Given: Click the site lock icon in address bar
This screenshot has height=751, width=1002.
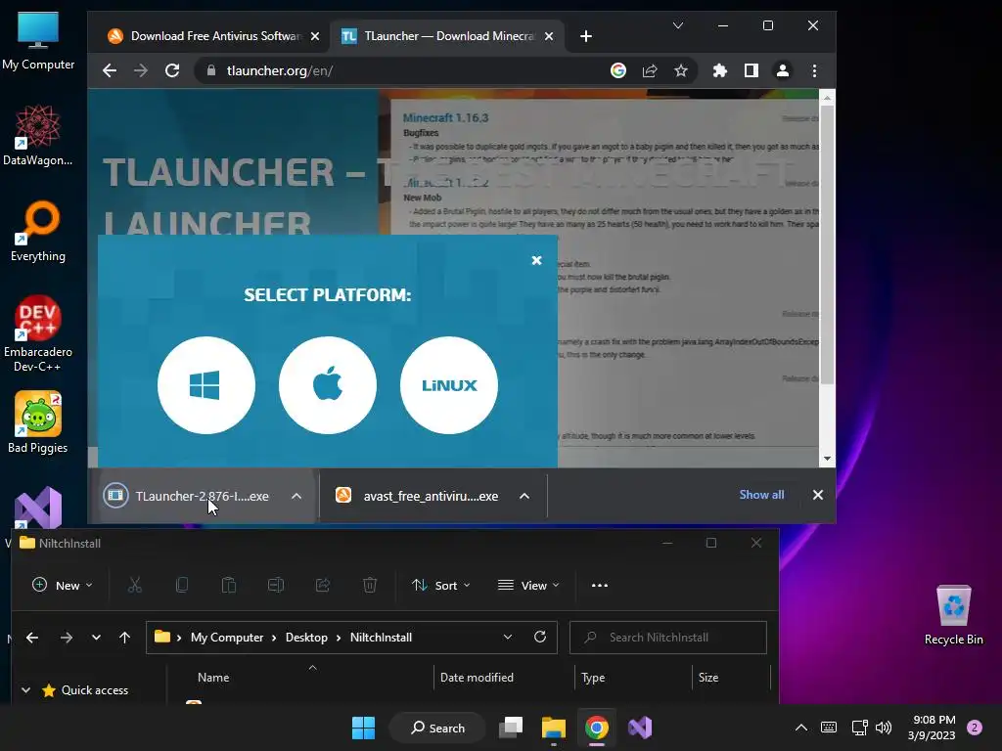Looking at the screenshot, I should pos(211,70).
